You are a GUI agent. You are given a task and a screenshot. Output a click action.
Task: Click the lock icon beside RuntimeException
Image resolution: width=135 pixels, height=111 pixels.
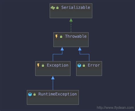coord(34,94)
